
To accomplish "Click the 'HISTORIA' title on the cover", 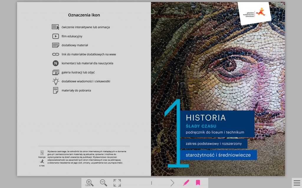I will tap(206, 118).
